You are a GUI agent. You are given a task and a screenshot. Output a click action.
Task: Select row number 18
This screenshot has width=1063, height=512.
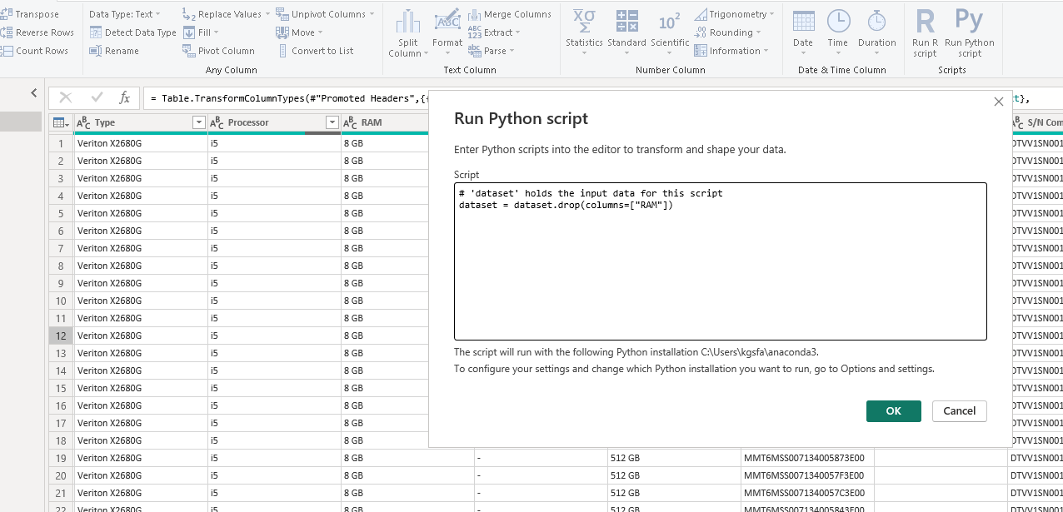(61, 440)
